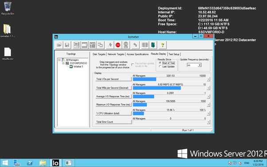Switch to the Network Targets tab
Screen dimensions: 267x167
116,54
